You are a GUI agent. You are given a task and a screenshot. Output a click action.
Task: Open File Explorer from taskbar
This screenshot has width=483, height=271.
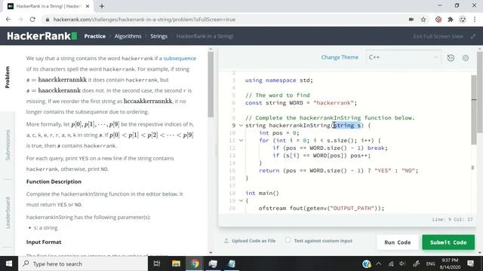176,263
